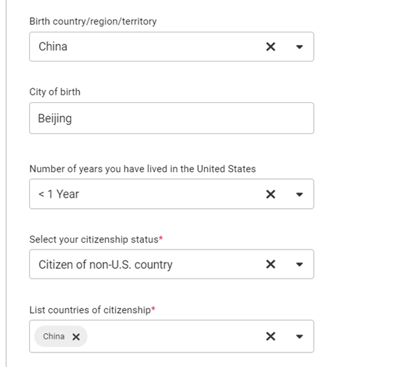The width and height of the screenshot is (408, 367).
Task: Click the empty area of the citizenship countries field
Action: [x=174, y=337]
